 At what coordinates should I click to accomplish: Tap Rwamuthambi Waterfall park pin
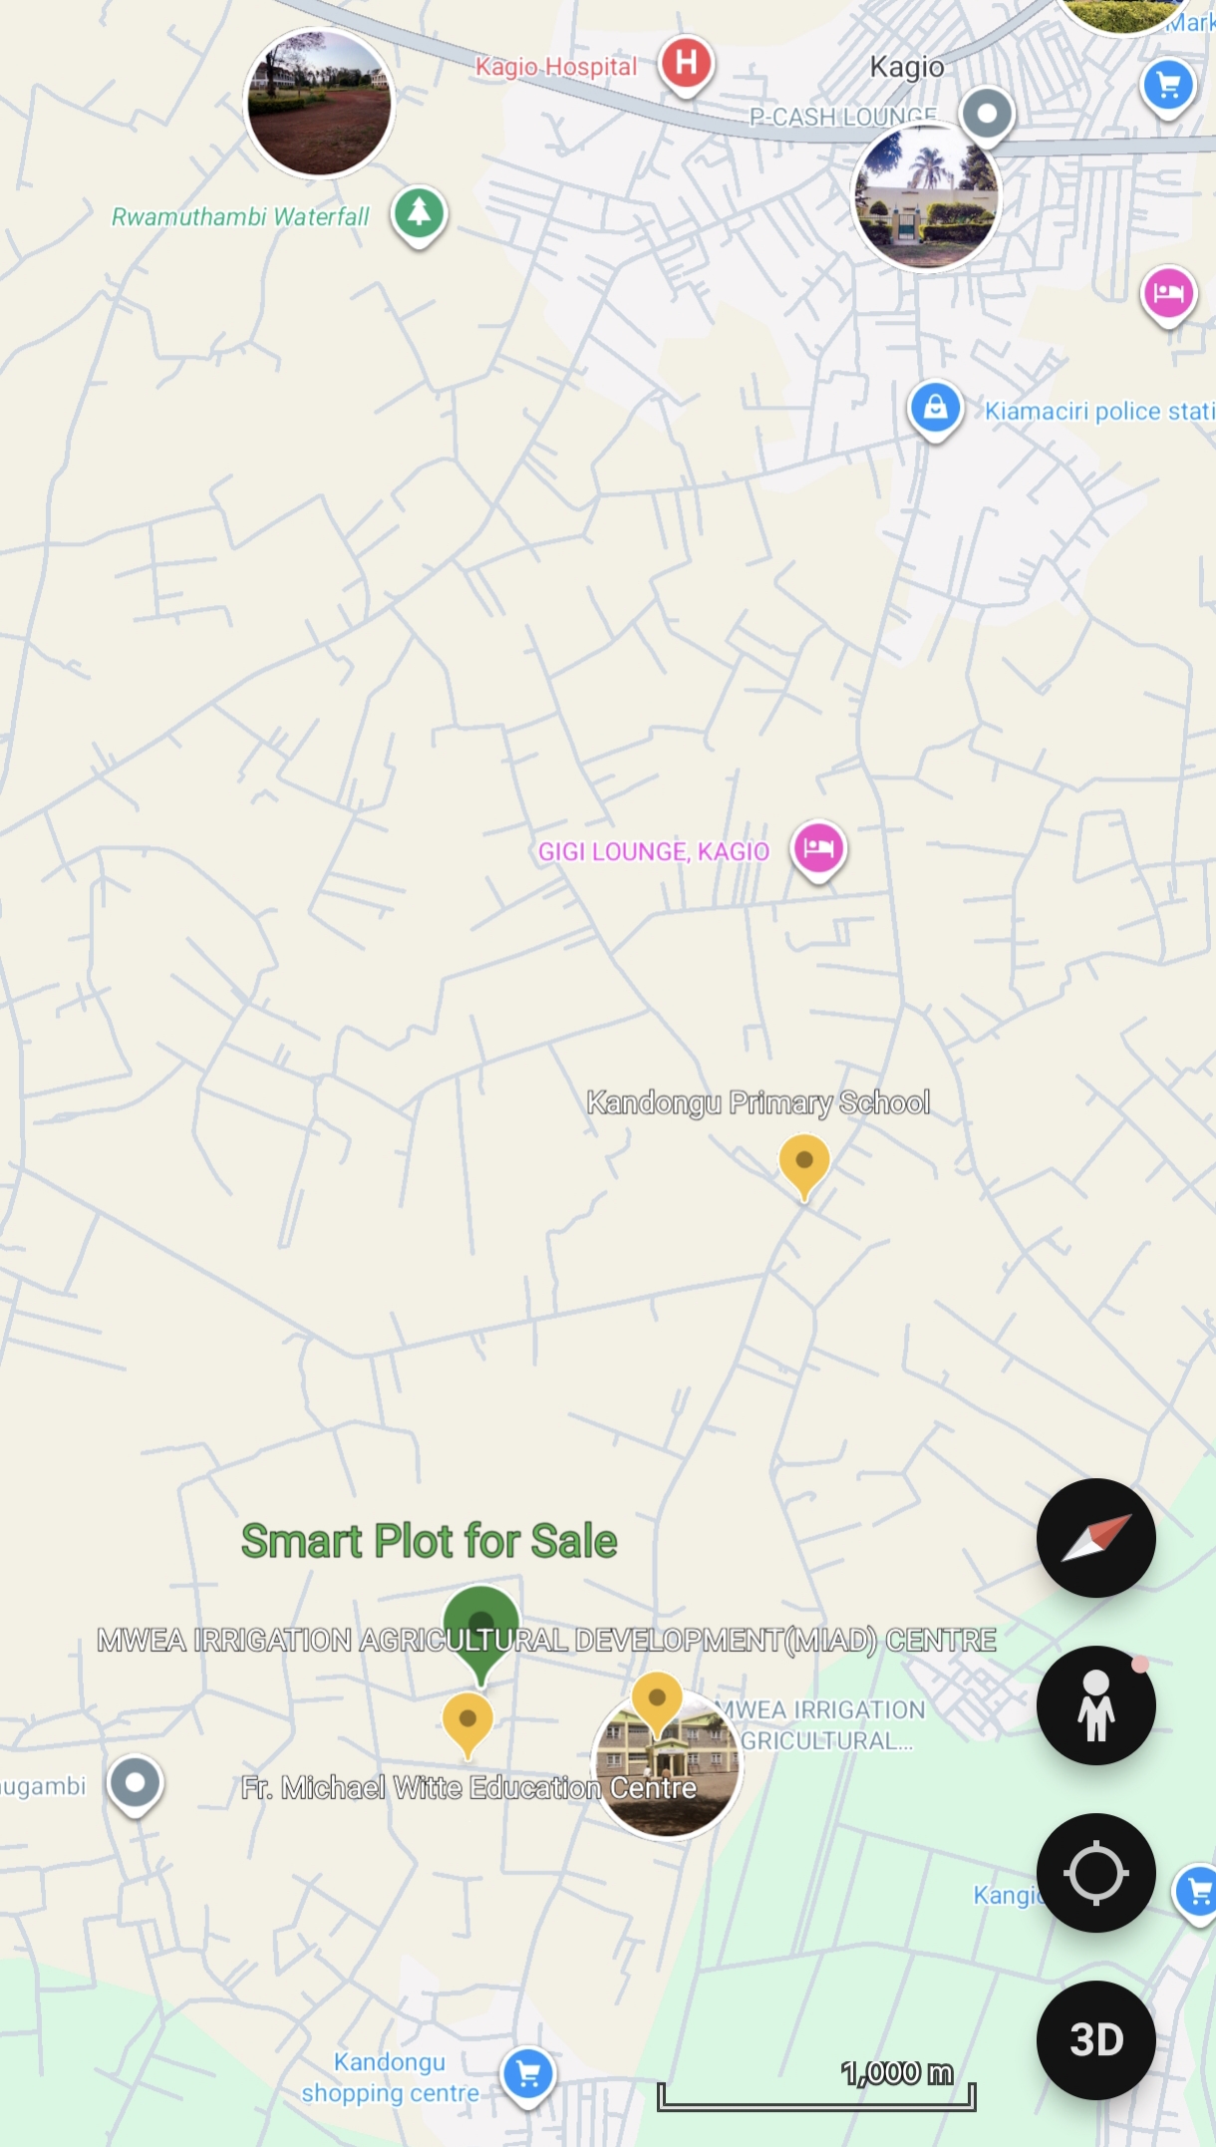(x=419, y=215)
